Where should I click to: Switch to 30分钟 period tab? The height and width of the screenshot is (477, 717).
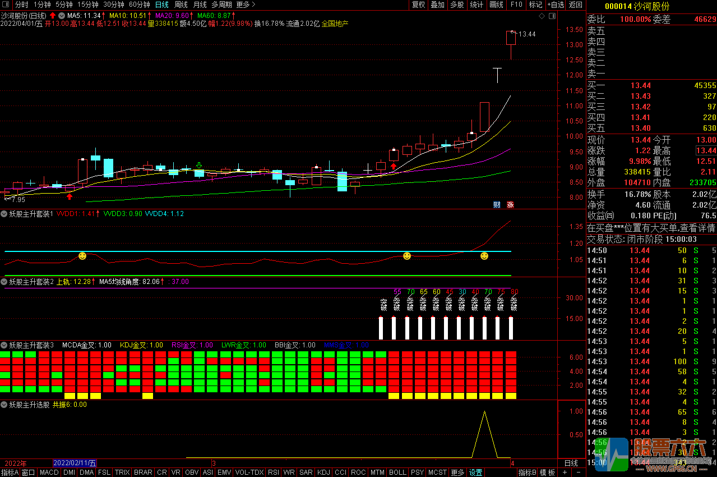coord(114,4)
